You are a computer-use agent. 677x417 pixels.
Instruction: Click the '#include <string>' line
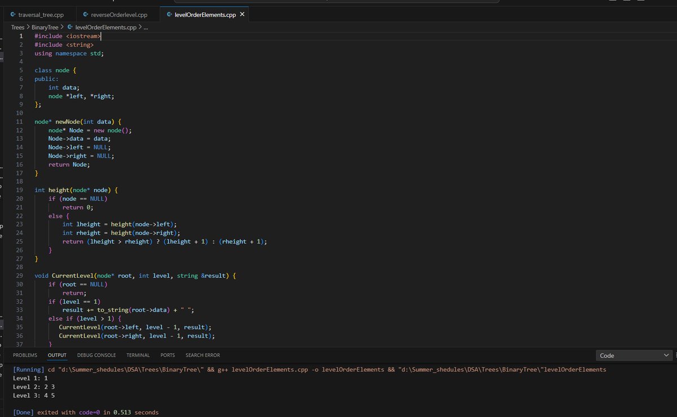coord(64,45)
